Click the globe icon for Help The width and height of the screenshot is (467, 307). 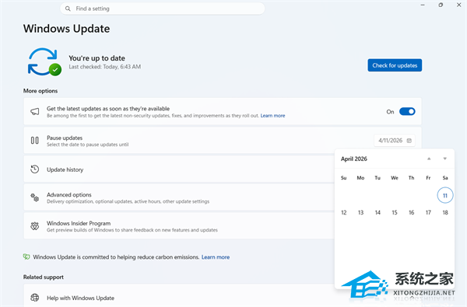click(x=35, y=298)
